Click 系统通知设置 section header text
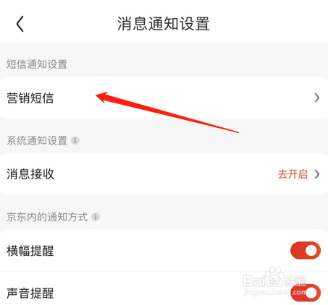Image resolution: width=328 pixels, height=305 pixels. coord(37,140)
